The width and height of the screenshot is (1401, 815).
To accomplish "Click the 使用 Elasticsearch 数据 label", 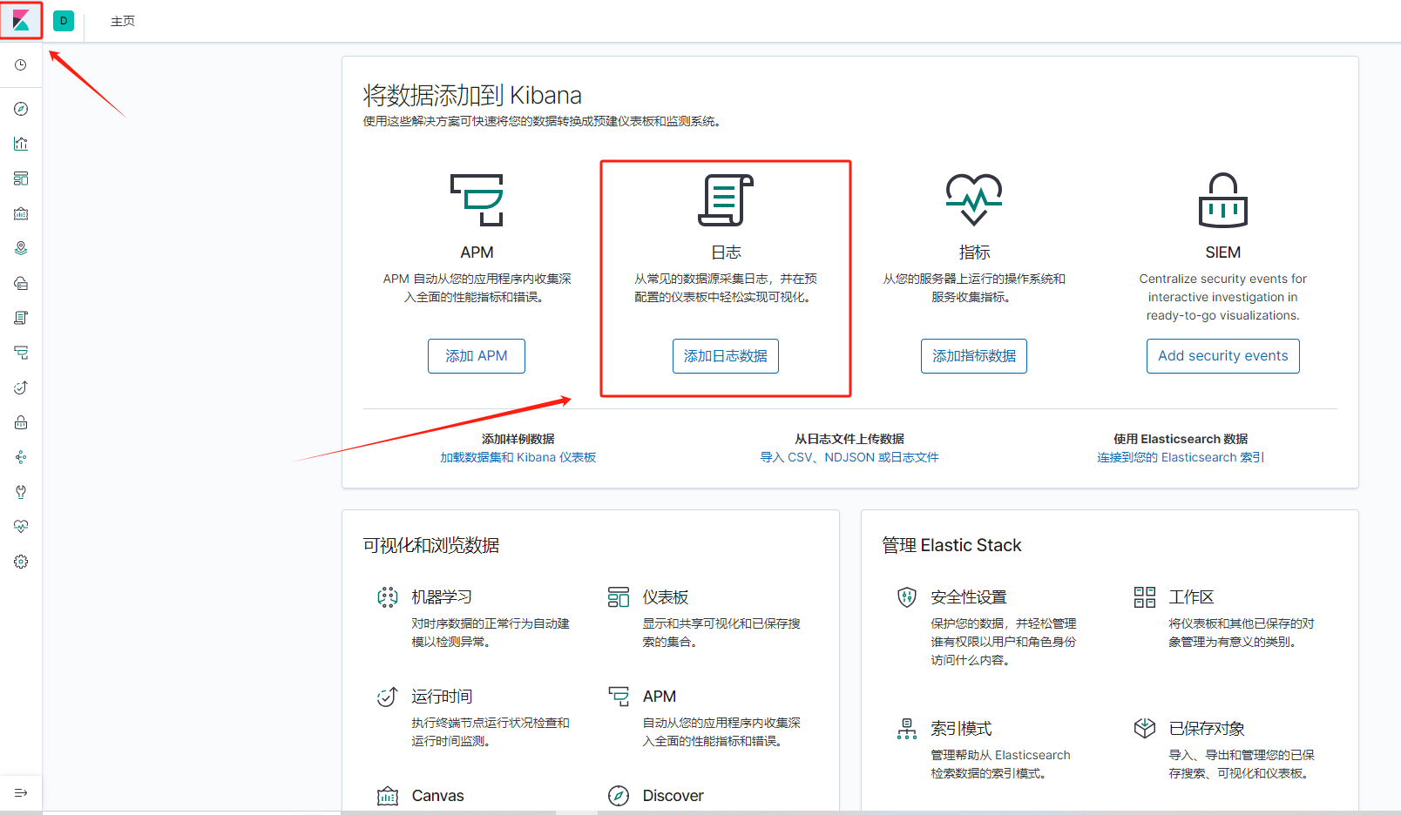I will click(x=1181, y=439).
